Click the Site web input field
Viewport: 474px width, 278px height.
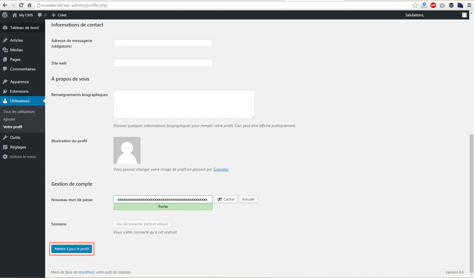163,63
